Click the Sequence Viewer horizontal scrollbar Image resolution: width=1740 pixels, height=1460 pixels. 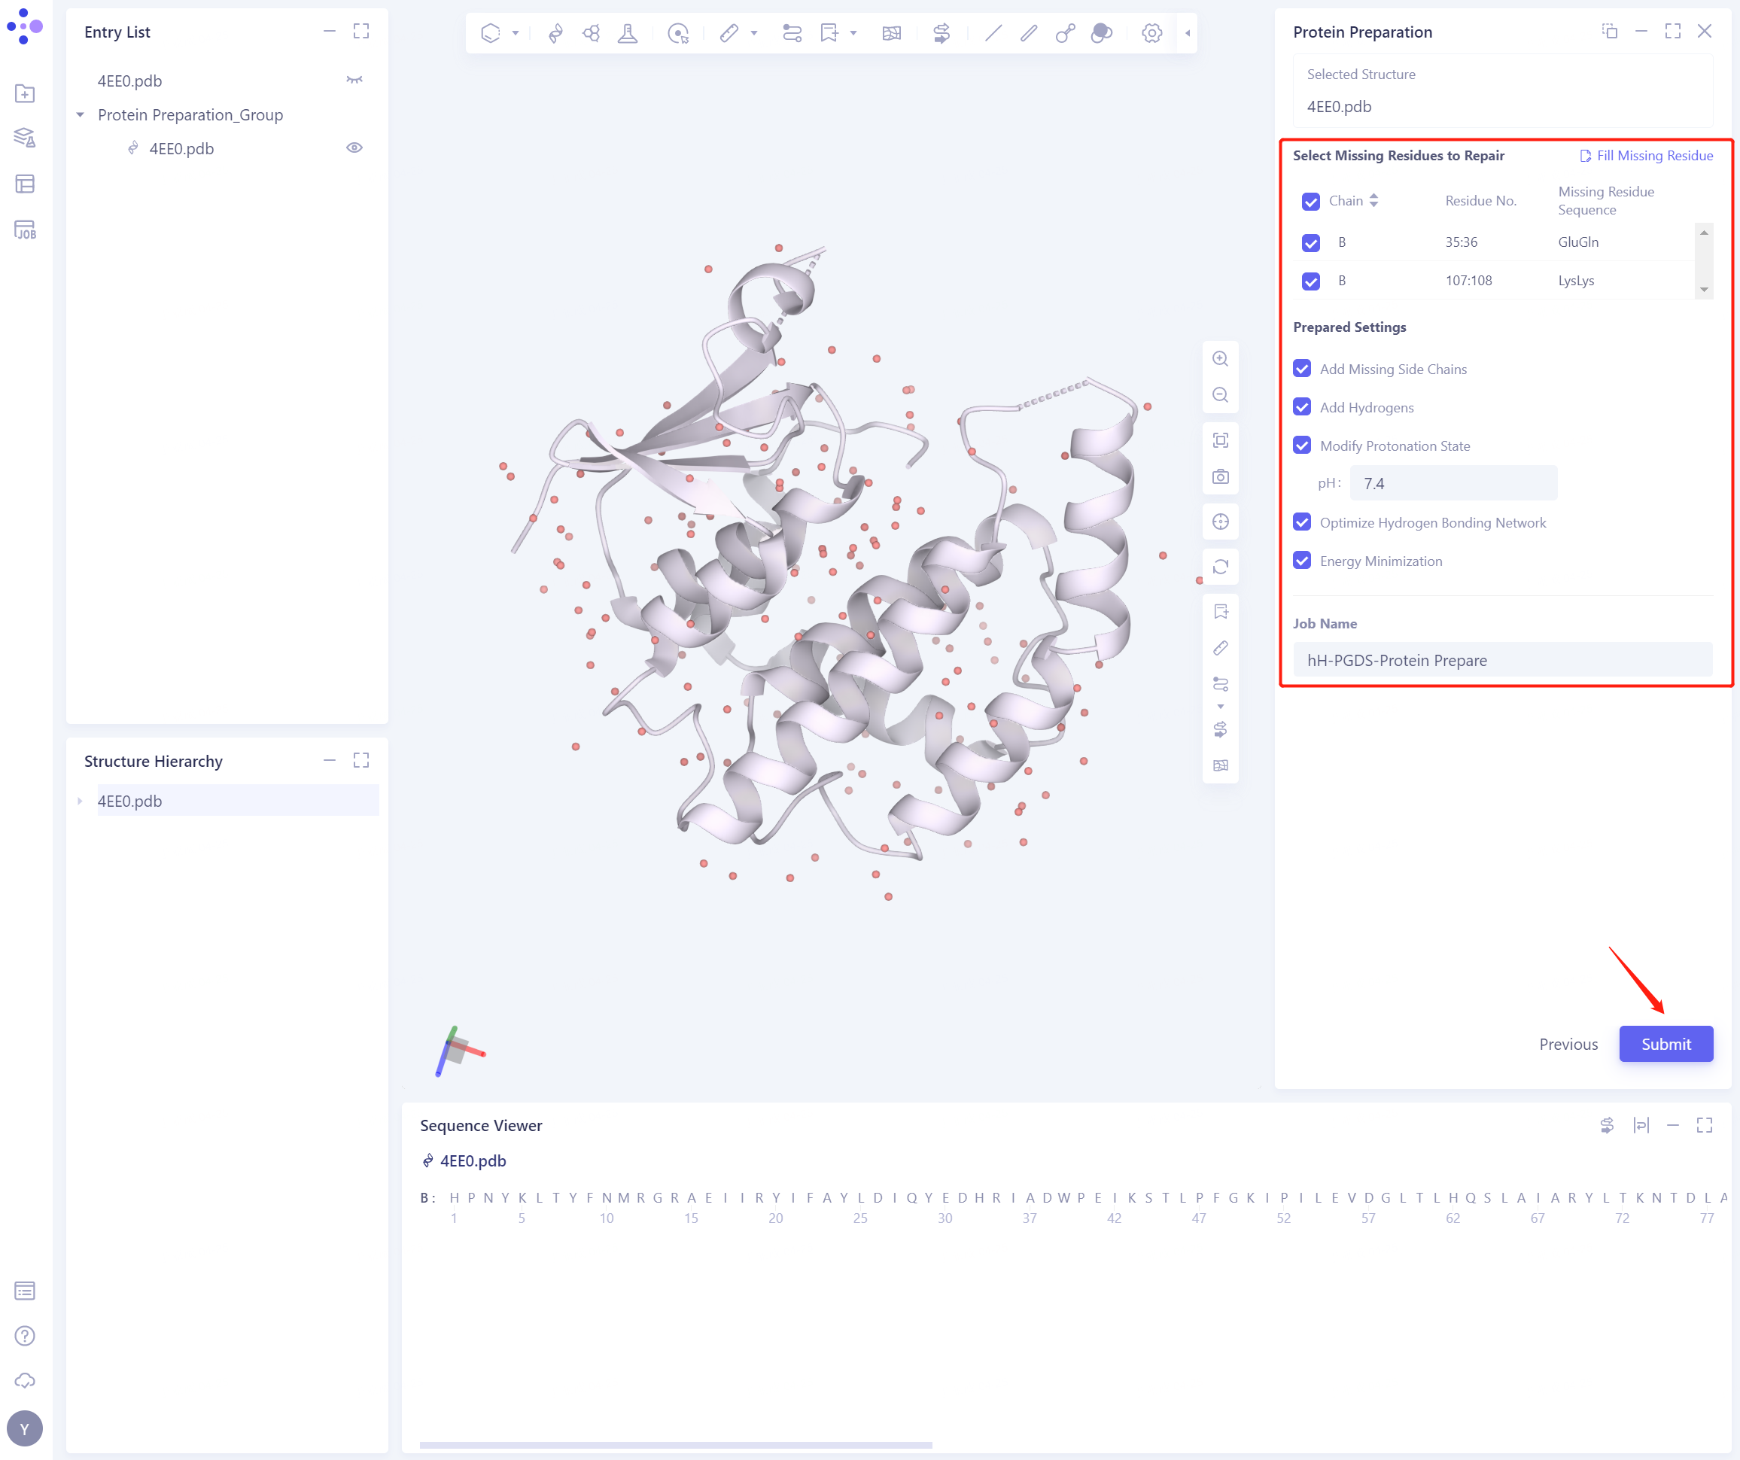[675, 1445]
